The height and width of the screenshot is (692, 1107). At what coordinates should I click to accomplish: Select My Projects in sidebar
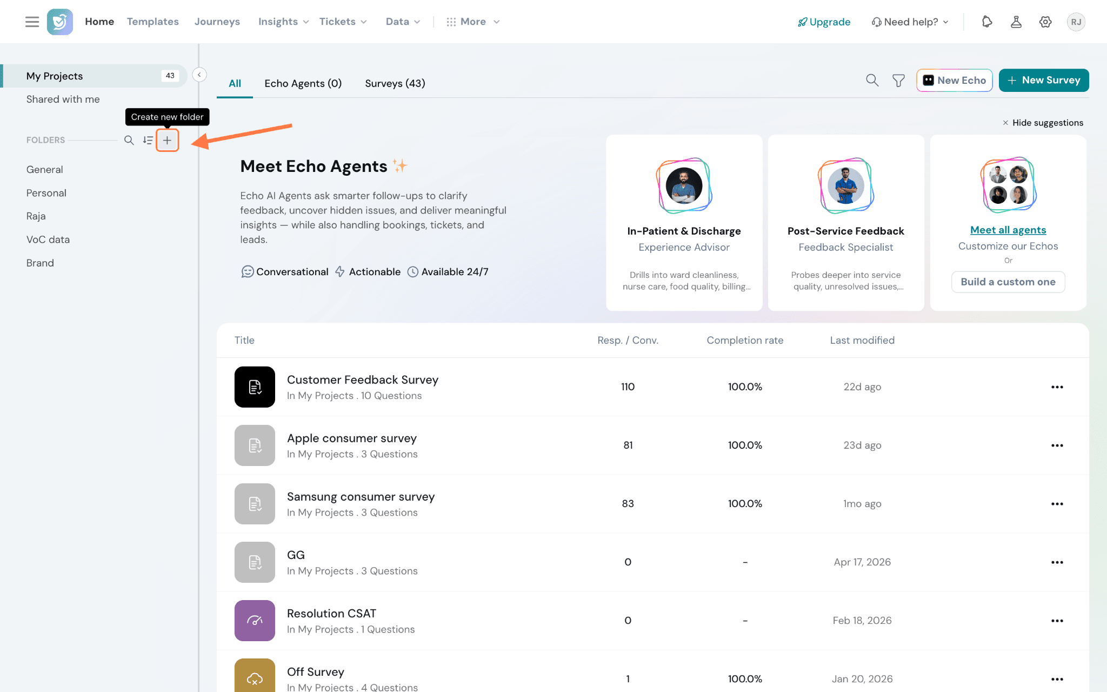pos(95,76)
